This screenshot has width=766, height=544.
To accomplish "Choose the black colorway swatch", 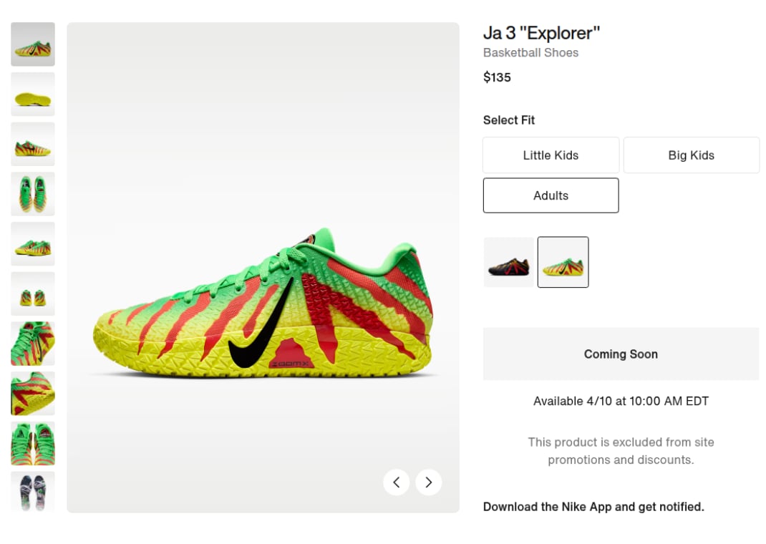I will pos(508,262).
